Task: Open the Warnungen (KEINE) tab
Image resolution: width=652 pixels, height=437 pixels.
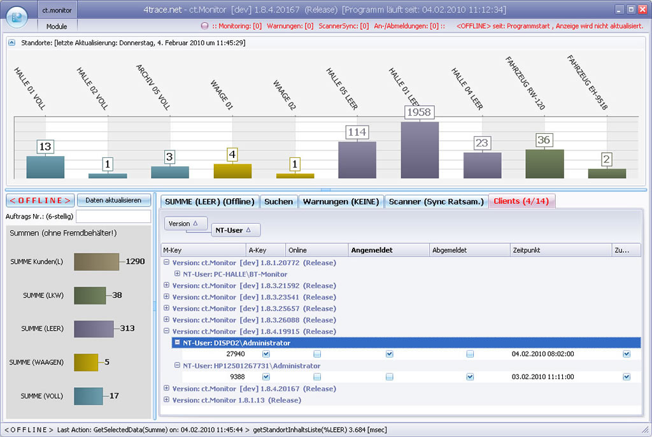Action: 341,201
